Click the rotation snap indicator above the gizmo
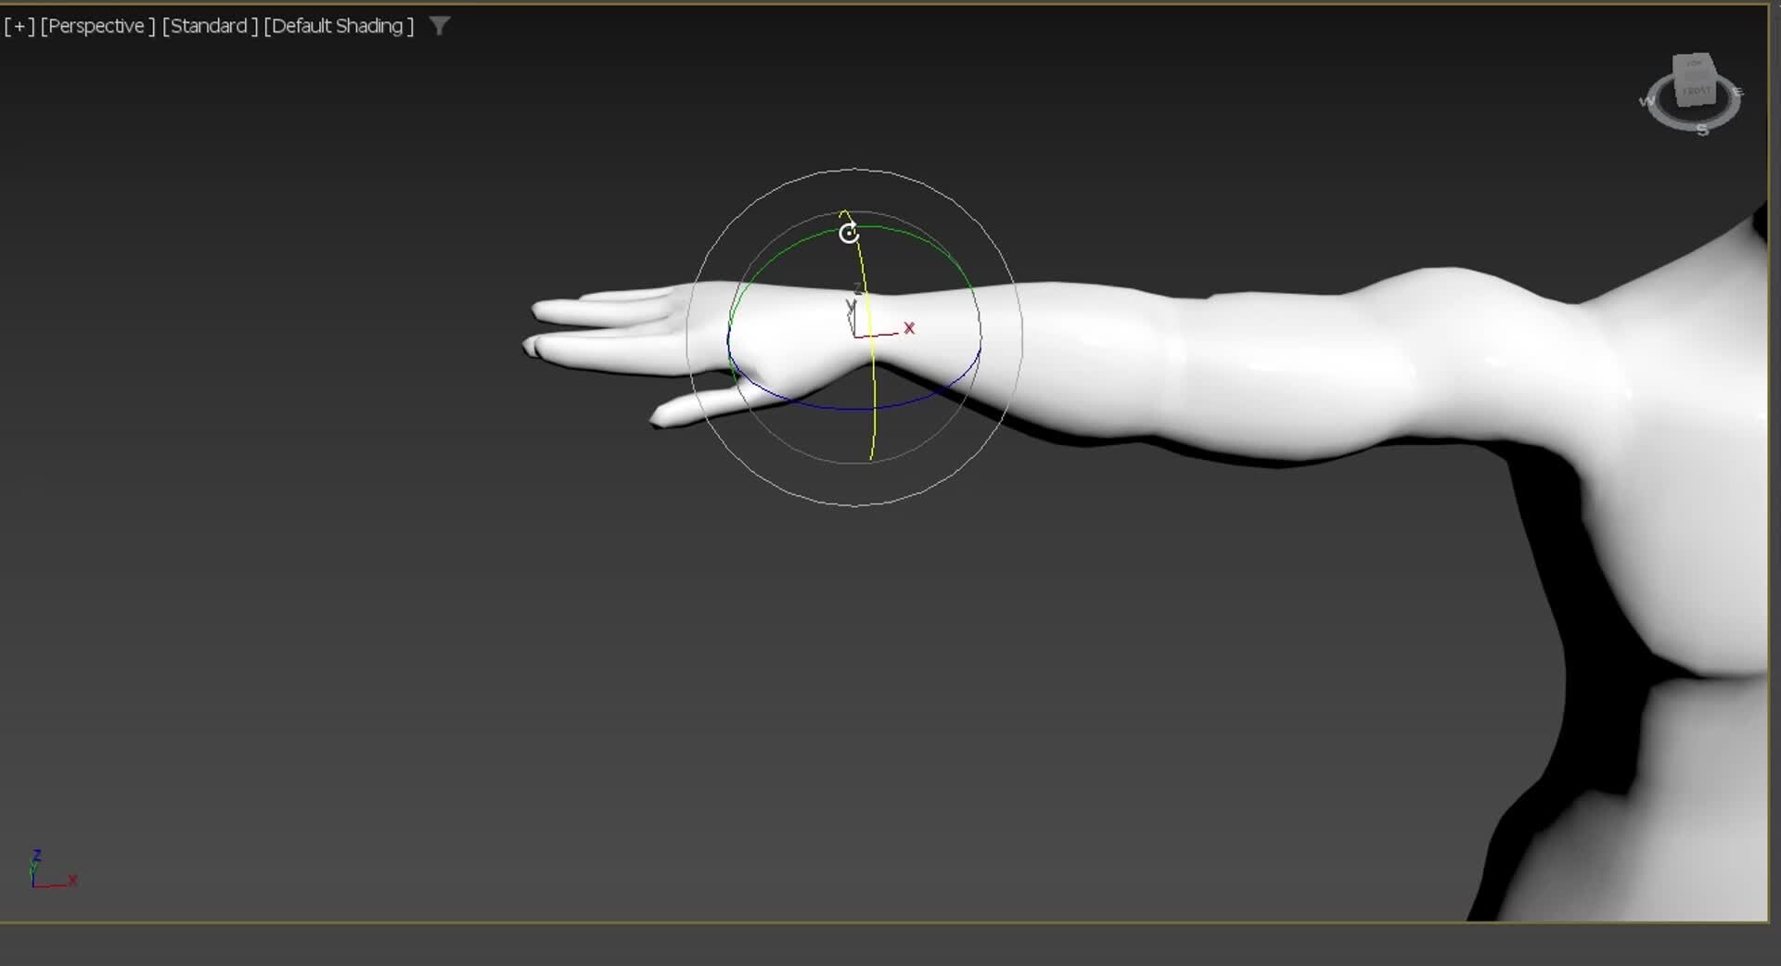The height and width of the screenshot is (966, 1781). click(849, 234)
